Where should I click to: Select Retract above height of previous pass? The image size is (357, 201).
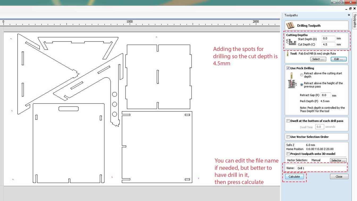[301, 85]
